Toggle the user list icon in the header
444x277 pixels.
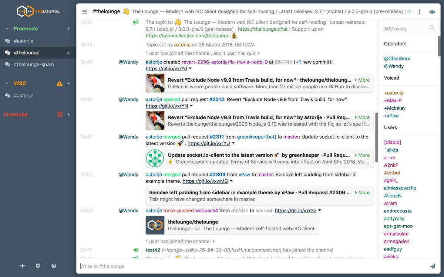tap(432, 12)
